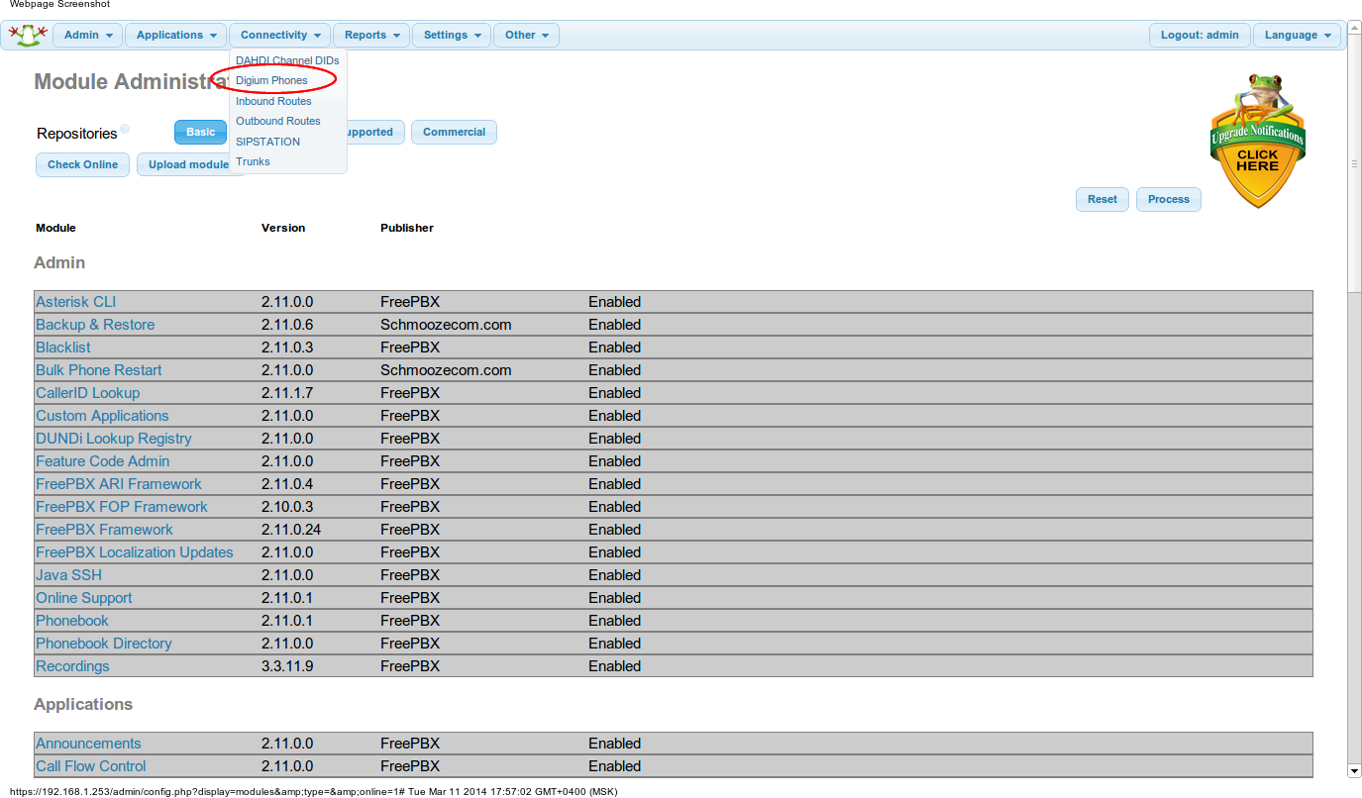Open the Custom Applications module
Viewport: 1362px width, 798px height.
point(102,416)
